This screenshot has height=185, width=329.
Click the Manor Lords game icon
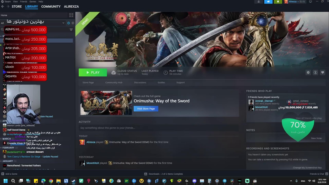[4, 125]
